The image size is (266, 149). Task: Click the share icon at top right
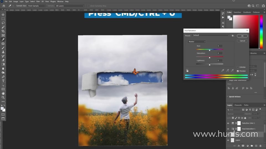(263, 6)
